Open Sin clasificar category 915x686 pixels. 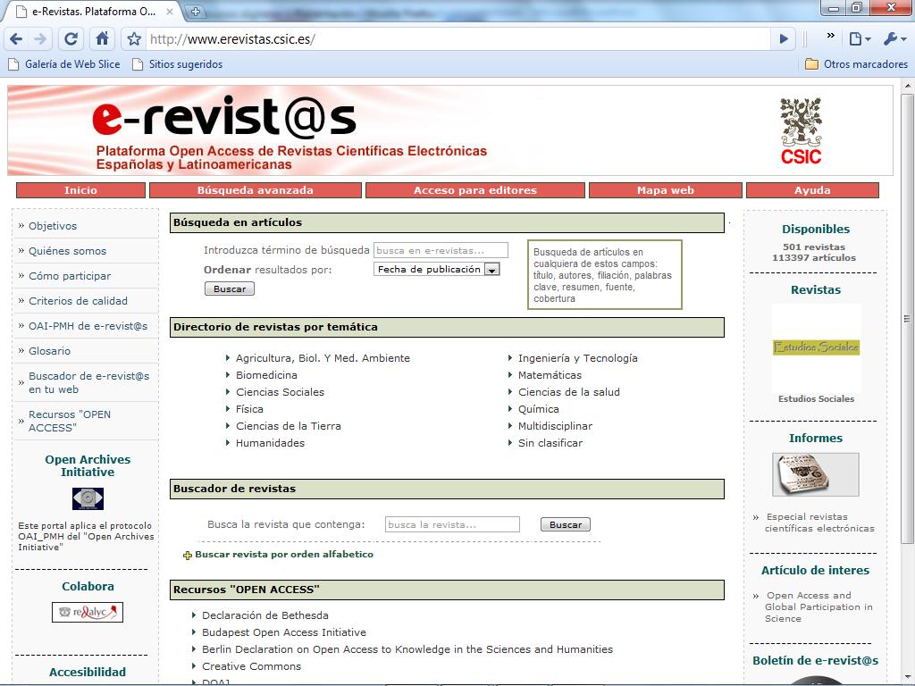click(550, 443)
